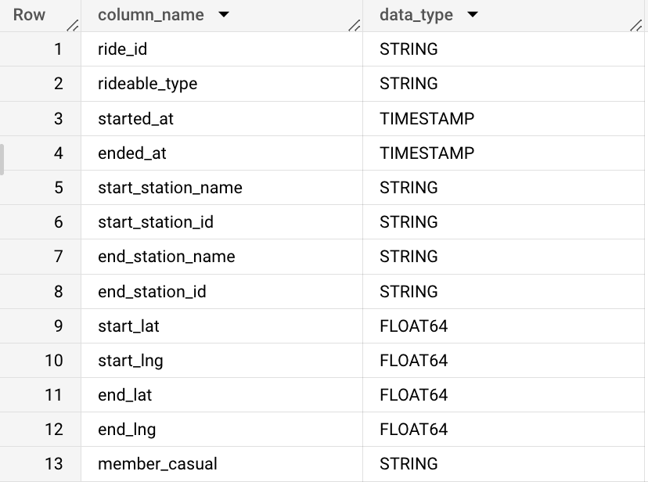Expand the Row column resize handle
Viewport: 648px width, 482px height.
(74, 23)
